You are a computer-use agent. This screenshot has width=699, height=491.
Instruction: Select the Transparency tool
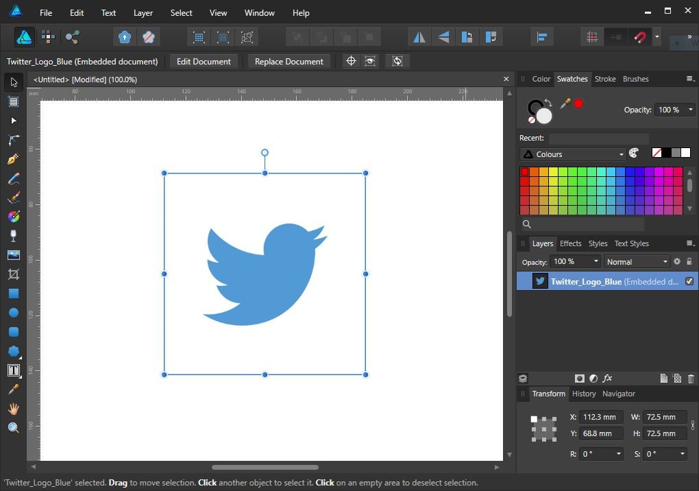click(x=14, y=235)
